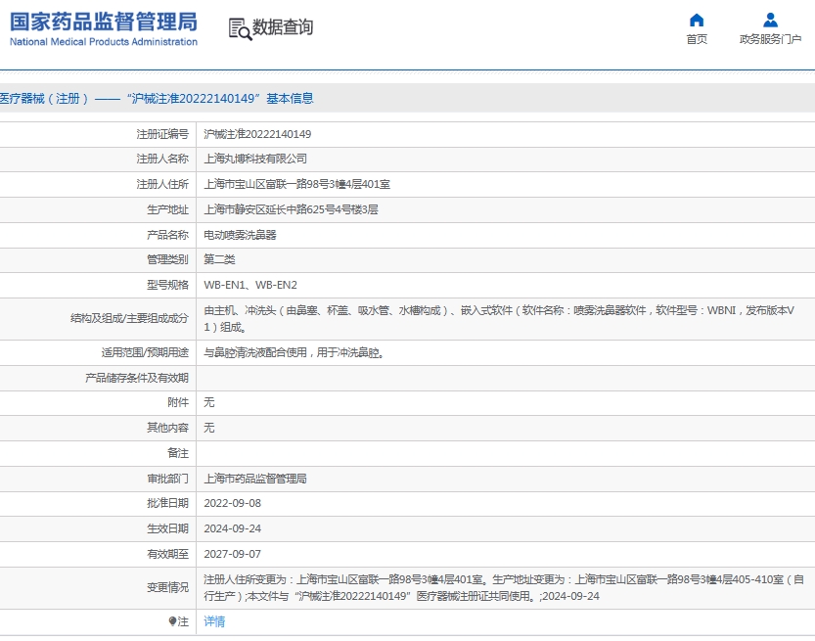
Task: Click the 产品储存条件及有效期 label
Action: (x=137, y=378)
